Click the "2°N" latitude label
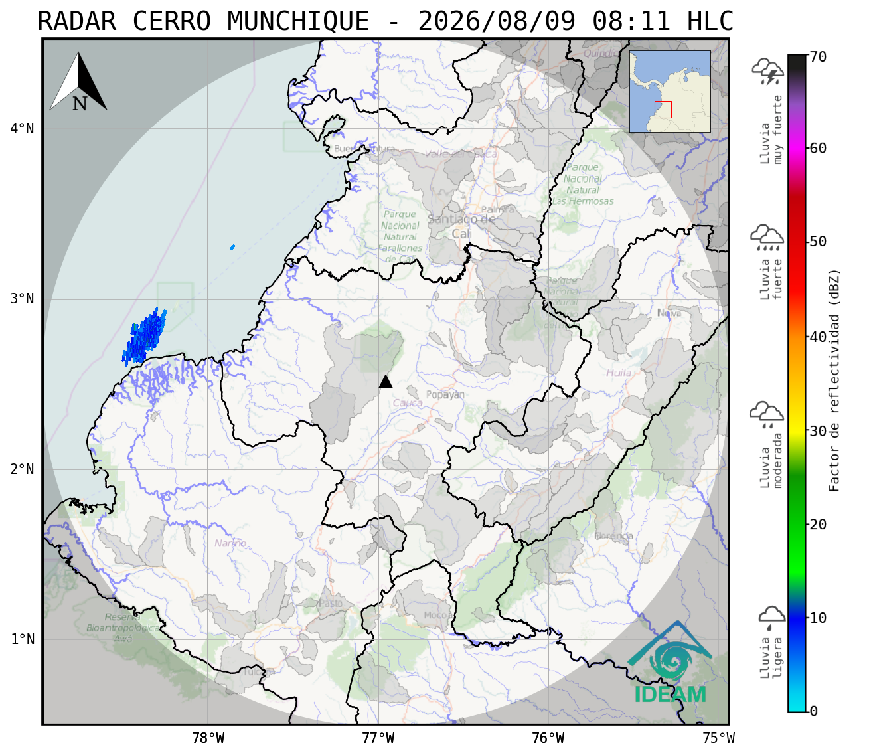 click(22, 469)
